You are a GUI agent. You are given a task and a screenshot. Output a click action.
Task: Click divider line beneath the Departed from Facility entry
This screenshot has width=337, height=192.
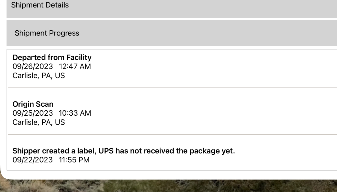click(x=172, y=88)
